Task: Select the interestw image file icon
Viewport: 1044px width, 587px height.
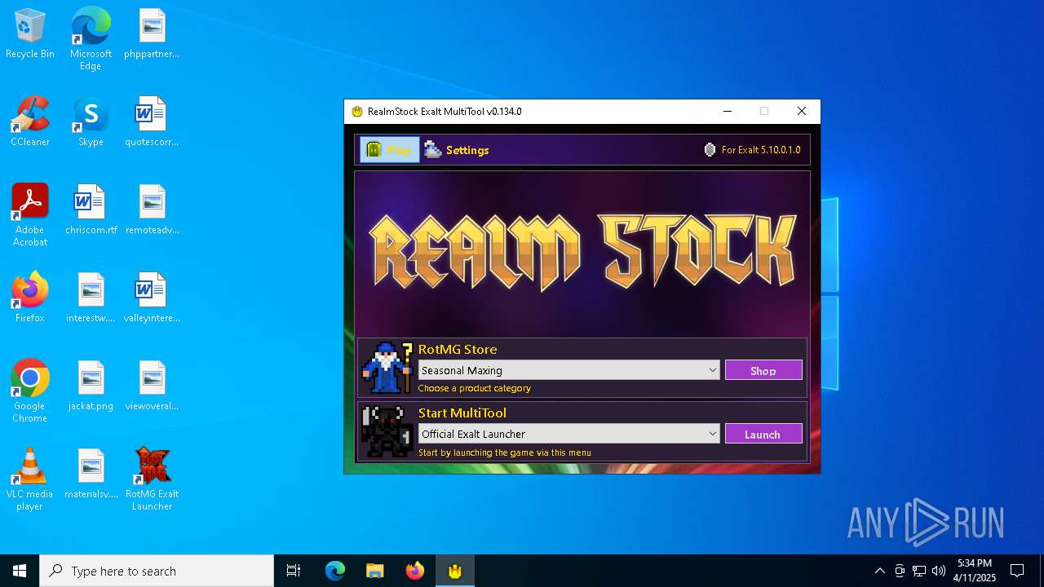Action: 91,298
